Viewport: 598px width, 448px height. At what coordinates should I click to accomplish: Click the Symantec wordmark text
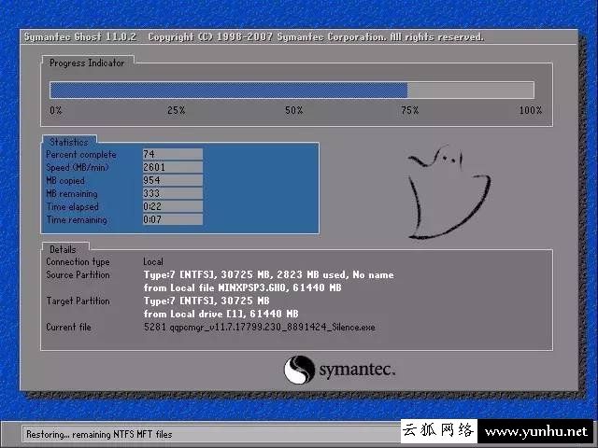point(357,371)
